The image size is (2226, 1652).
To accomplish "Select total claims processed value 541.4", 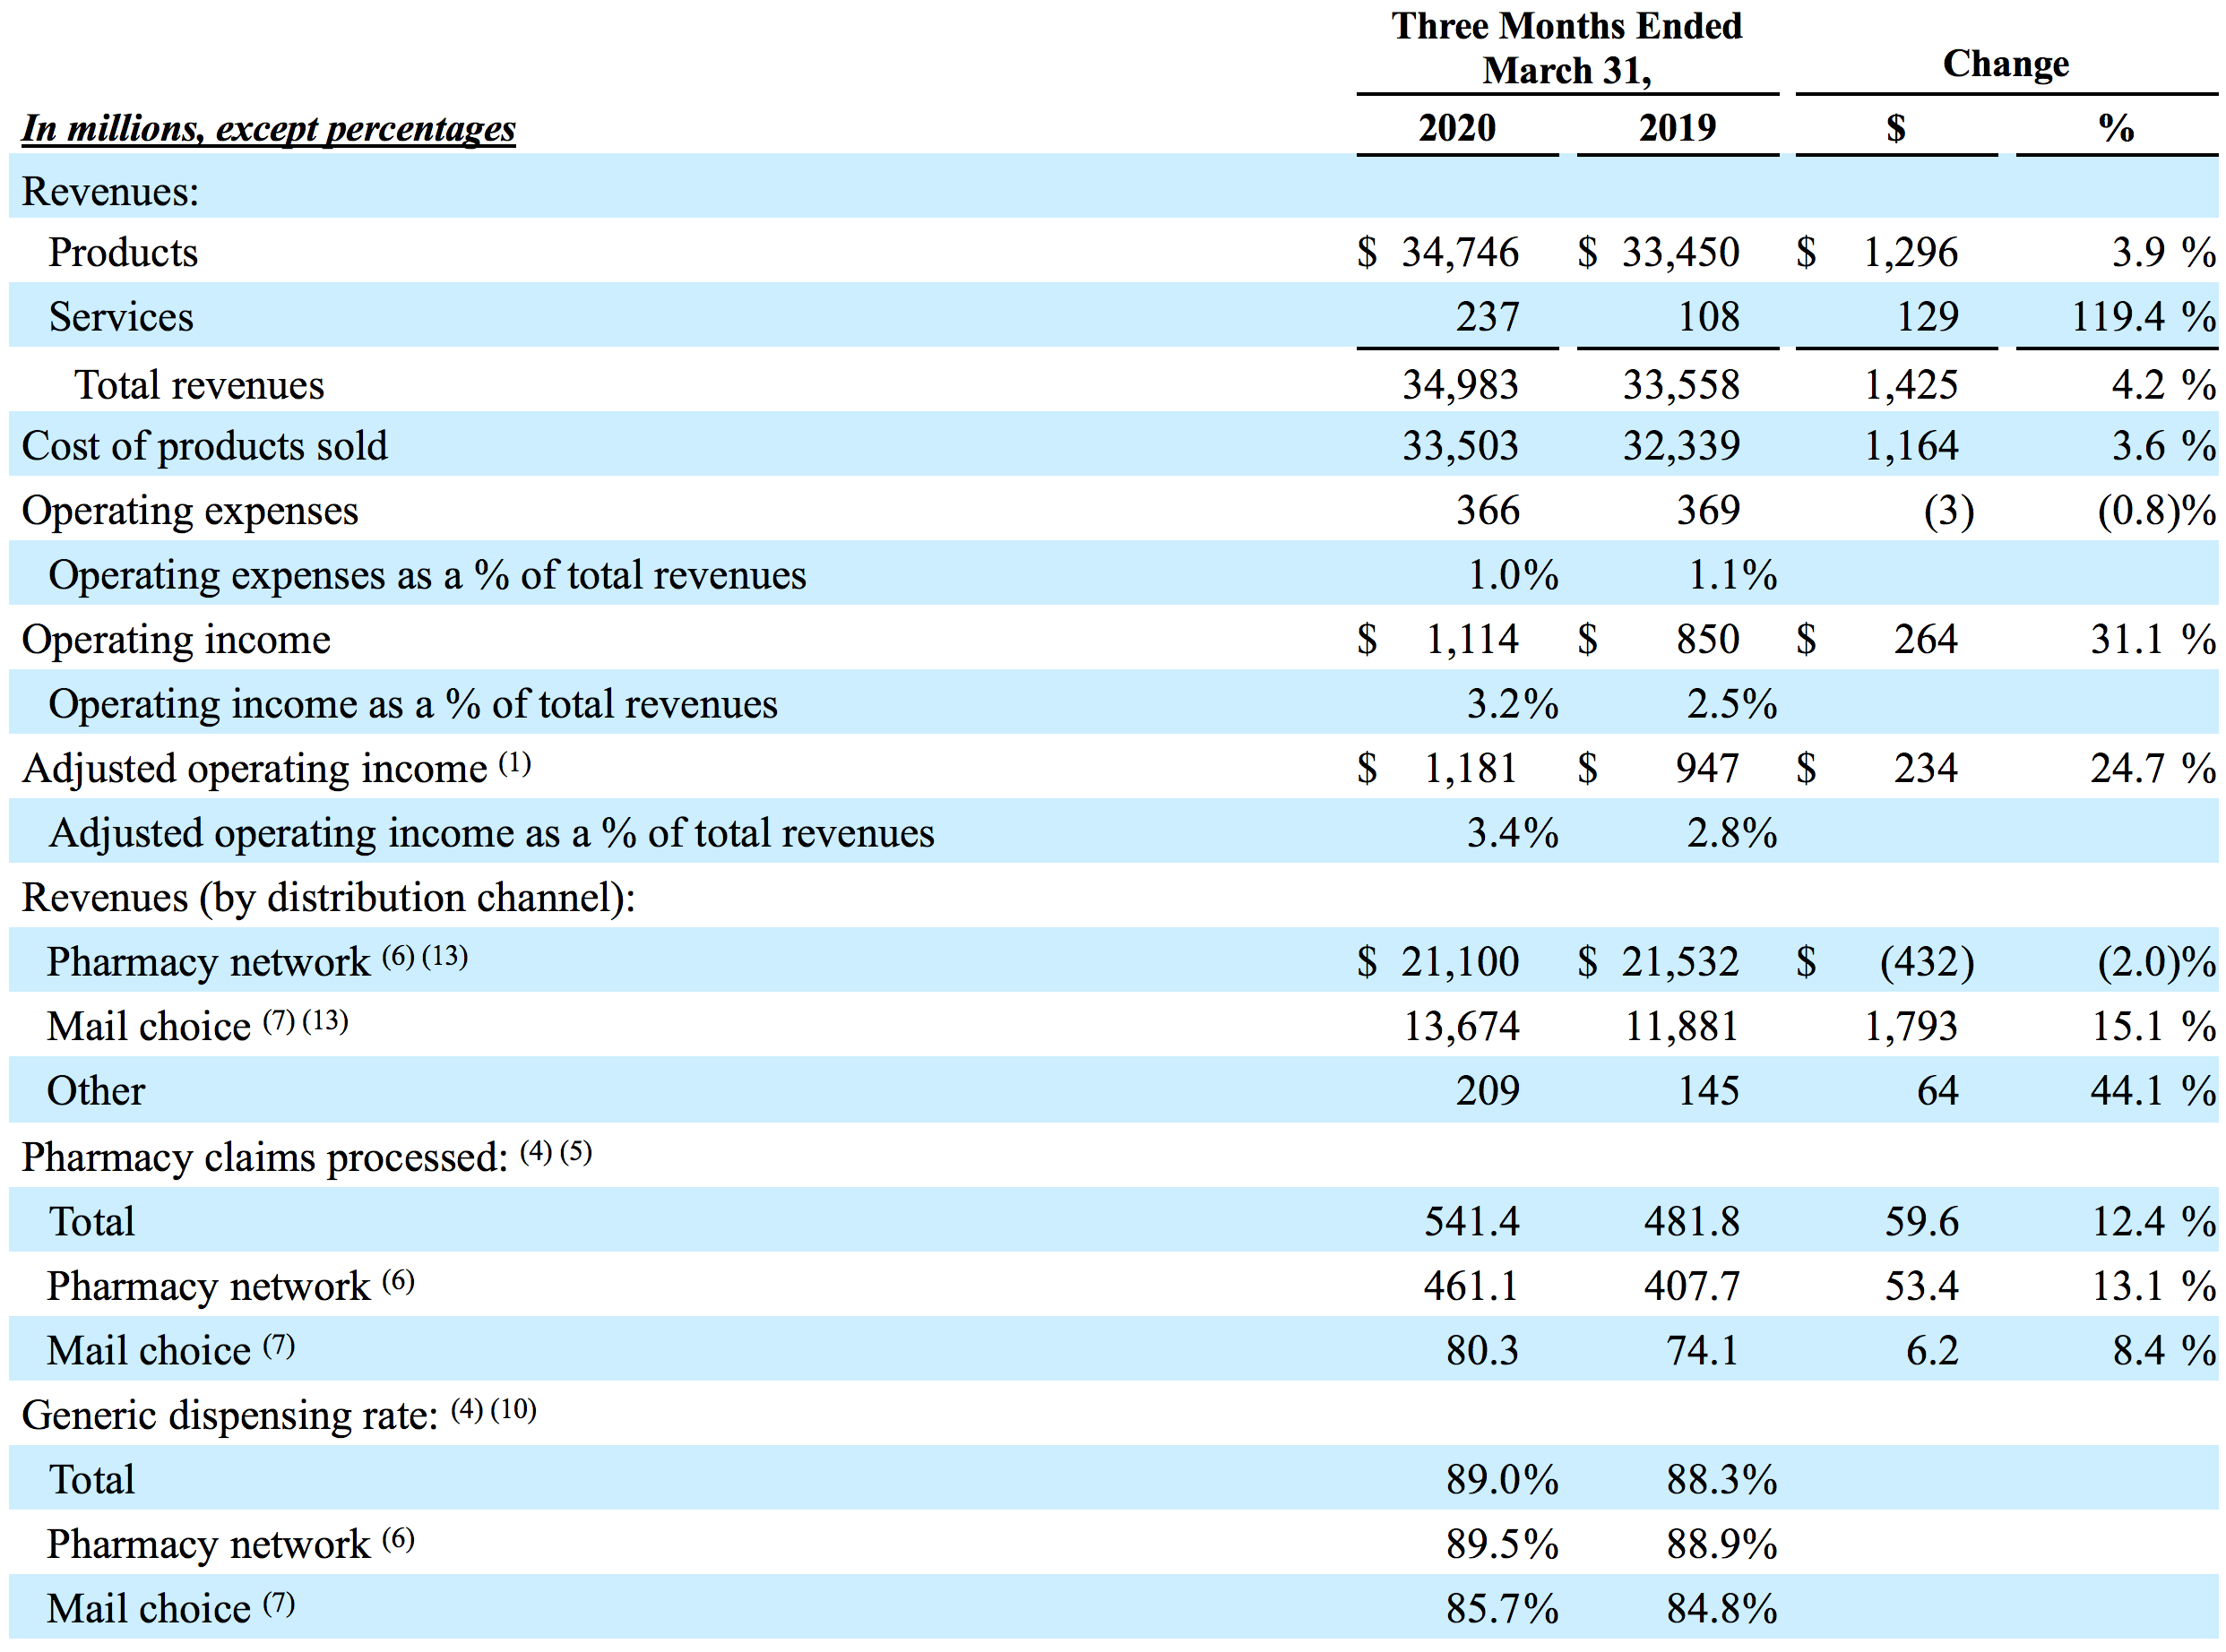I will click(x=1471, y=1222).
